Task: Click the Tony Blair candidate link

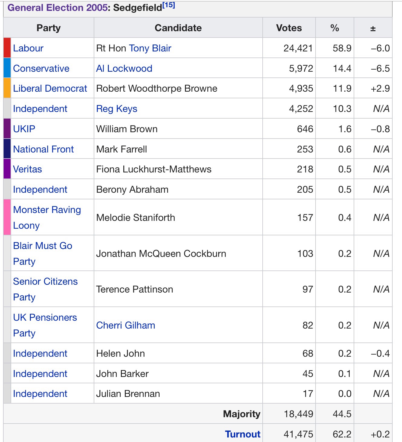Action: (150, 48)
